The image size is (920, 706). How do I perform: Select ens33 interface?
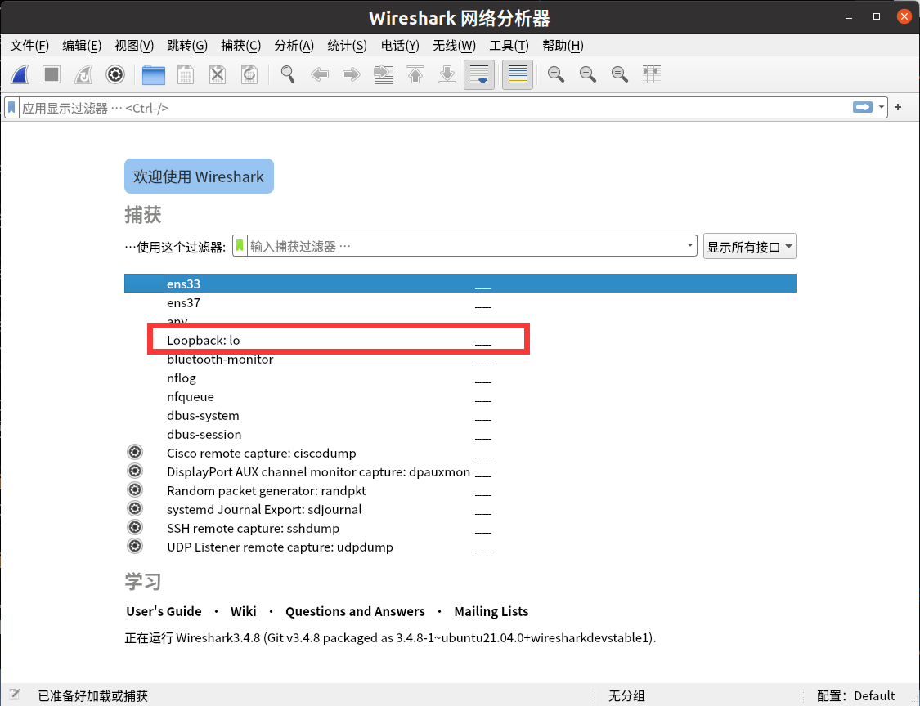click(x=460, y=284)
